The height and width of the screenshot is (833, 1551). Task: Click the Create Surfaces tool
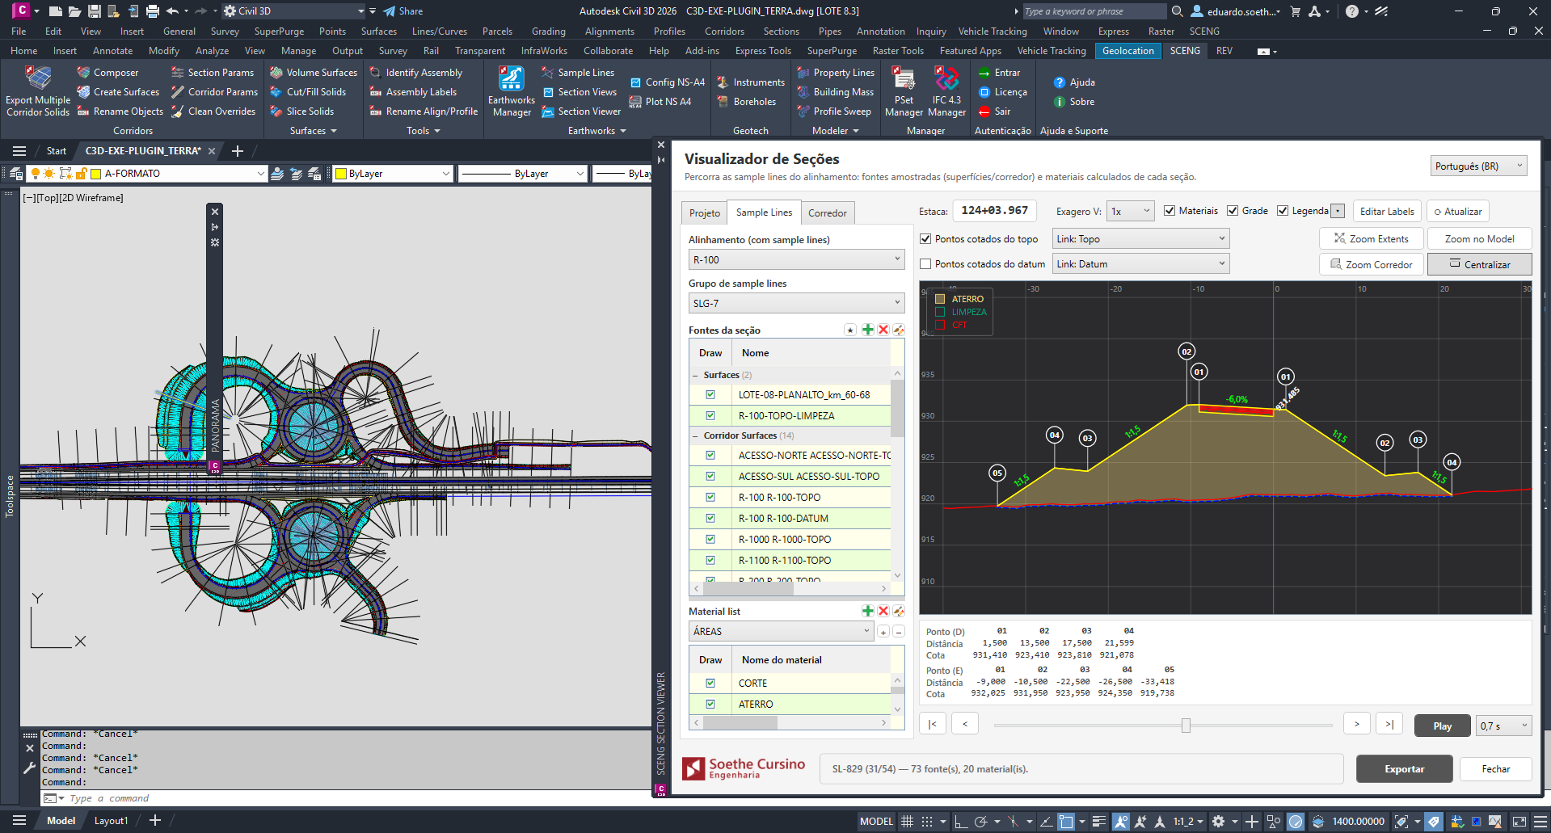click(118, 92)
